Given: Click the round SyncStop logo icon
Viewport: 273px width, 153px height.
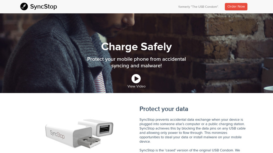Looking at the screenshot, I should 24,6.
